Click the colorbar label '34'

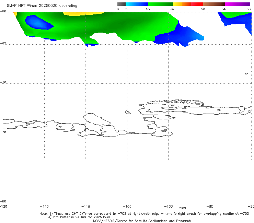172,9
